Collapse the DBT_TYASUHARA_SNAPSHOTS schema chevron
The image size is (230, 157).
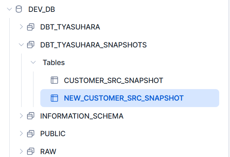(21, 45)
